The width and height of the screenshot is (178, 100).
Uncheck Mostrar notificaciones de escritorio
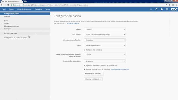point(85,69)
